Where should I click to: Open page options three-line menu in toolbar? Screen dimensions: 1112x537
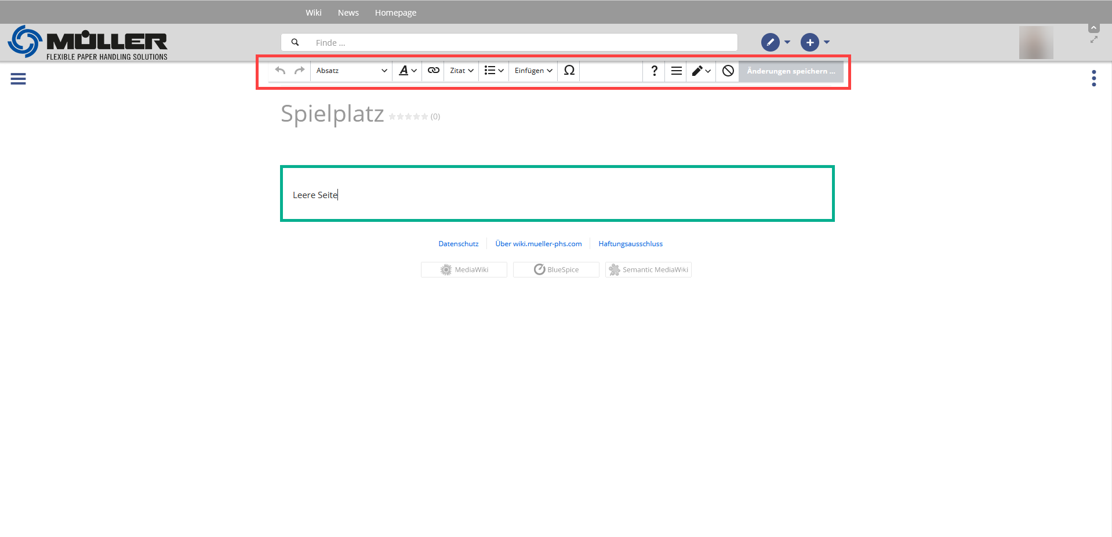(676, 71)
